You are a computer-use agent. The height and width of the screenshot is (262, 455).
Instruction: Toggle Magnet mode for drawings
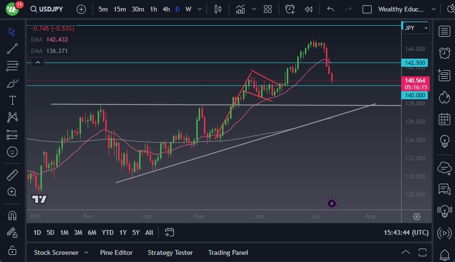coord(12,215)
